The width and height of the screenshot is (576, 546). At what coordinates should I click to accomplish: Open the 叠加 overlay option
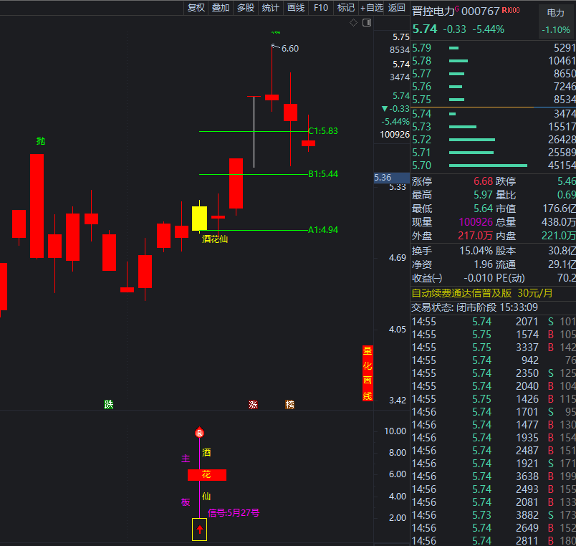pyautogui.click(x=221, y=8)
